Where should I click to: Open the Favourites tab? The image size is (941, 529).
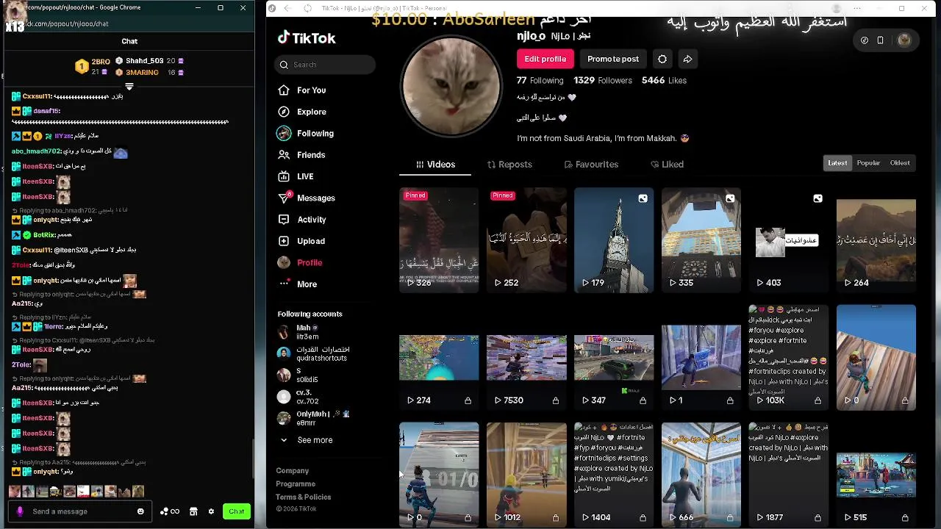(x=591, y=165)
